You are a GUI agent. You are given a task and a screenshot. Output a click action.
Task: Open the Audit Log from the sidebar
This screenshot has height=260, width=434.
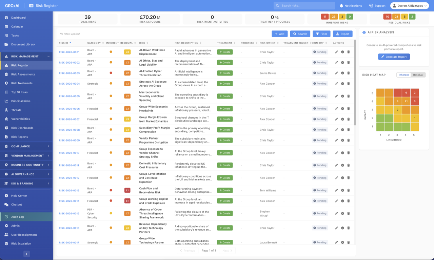[17, 217]
